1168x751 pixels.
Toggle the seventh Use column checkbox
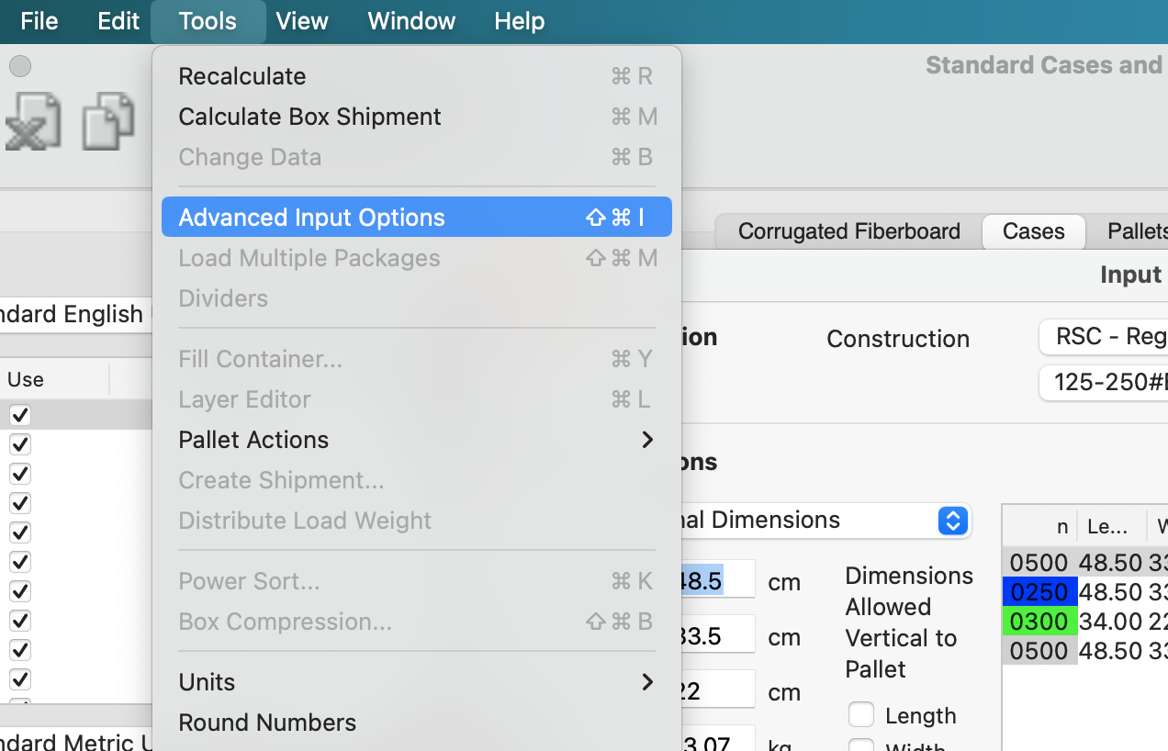(19, 591)
